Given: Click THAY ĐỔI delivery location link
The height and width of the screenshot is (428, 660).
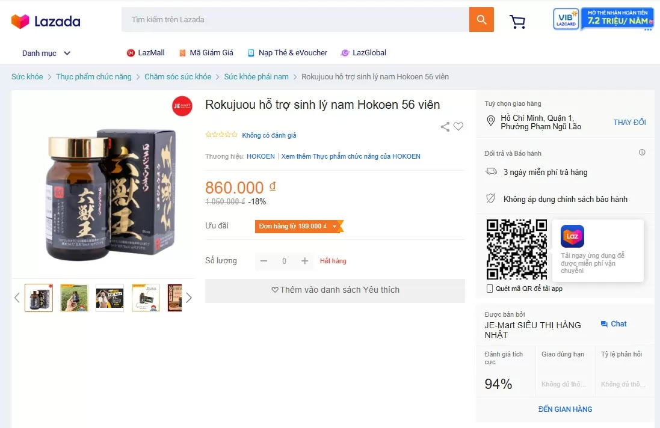Looking at the screenshot, I should [629, 123].
